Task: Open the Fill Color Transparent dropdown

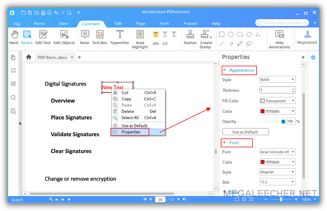Action: 278,101
